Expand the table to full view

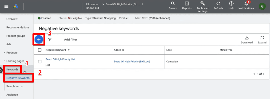pyautogui.click(x=262, y=40)
